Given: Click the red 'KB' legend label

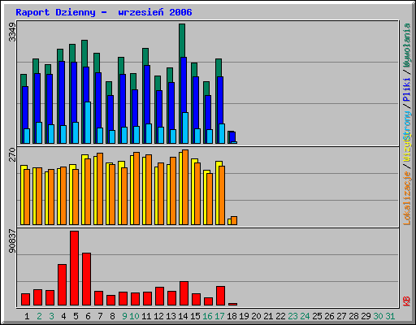Looking at the screenshot, I should click(x=407, y=301).
